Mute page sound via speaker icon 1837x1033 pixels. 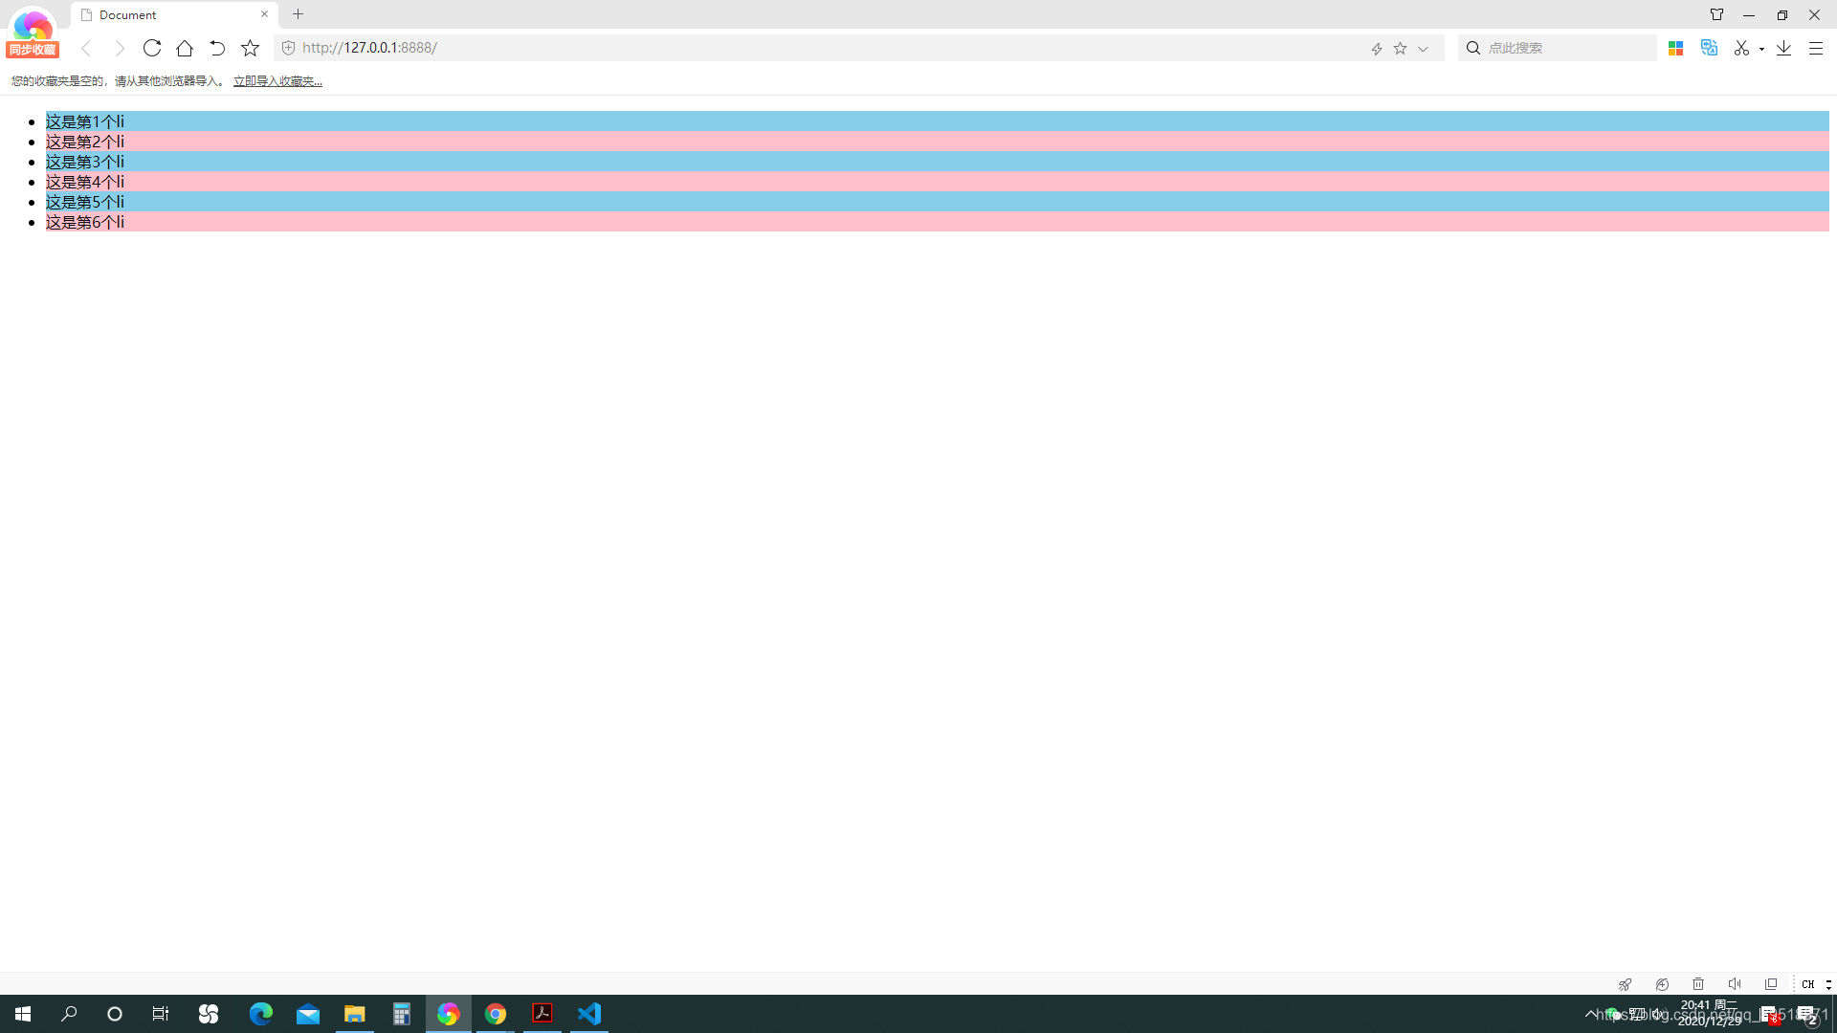click(x=1735, y=984)
